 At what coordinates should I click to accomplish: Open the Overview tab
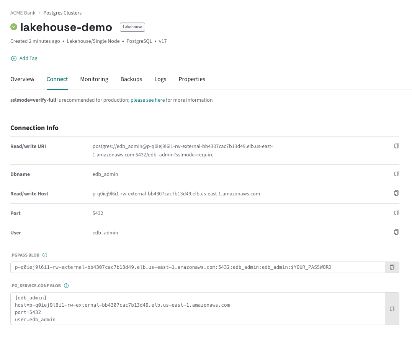click(x=22, y=79)
